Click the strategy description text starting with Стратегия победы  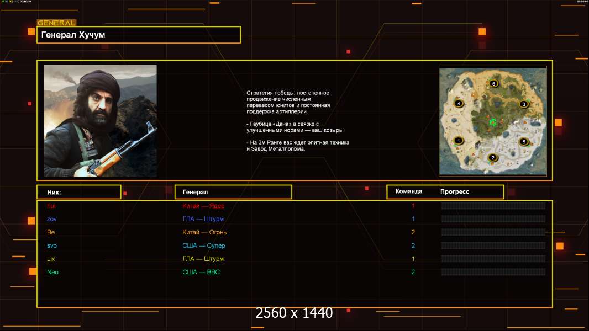[x=297, y=121]
